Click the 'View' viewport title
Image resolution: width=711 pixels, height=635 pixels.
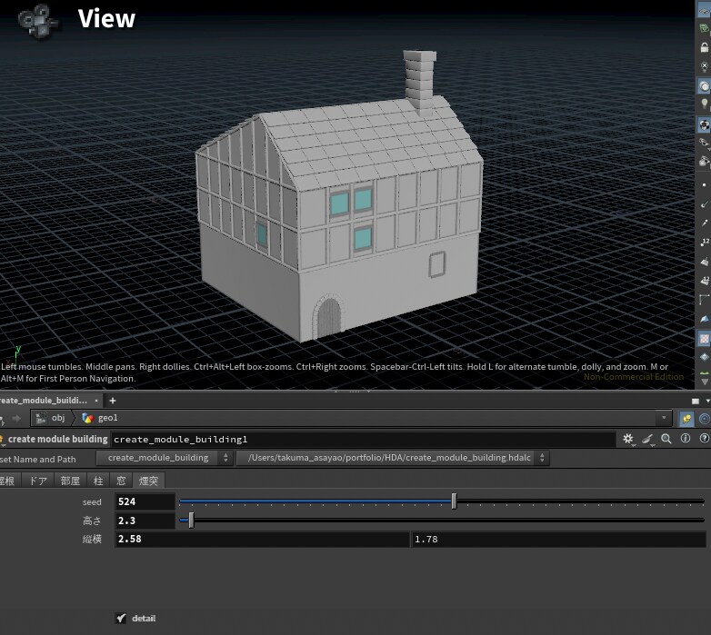click(106, 18)
